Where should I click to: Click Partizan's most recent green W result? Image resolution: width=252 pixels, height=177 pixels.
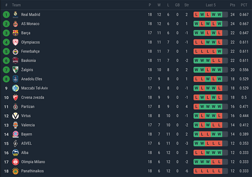(x=219, y=107)
